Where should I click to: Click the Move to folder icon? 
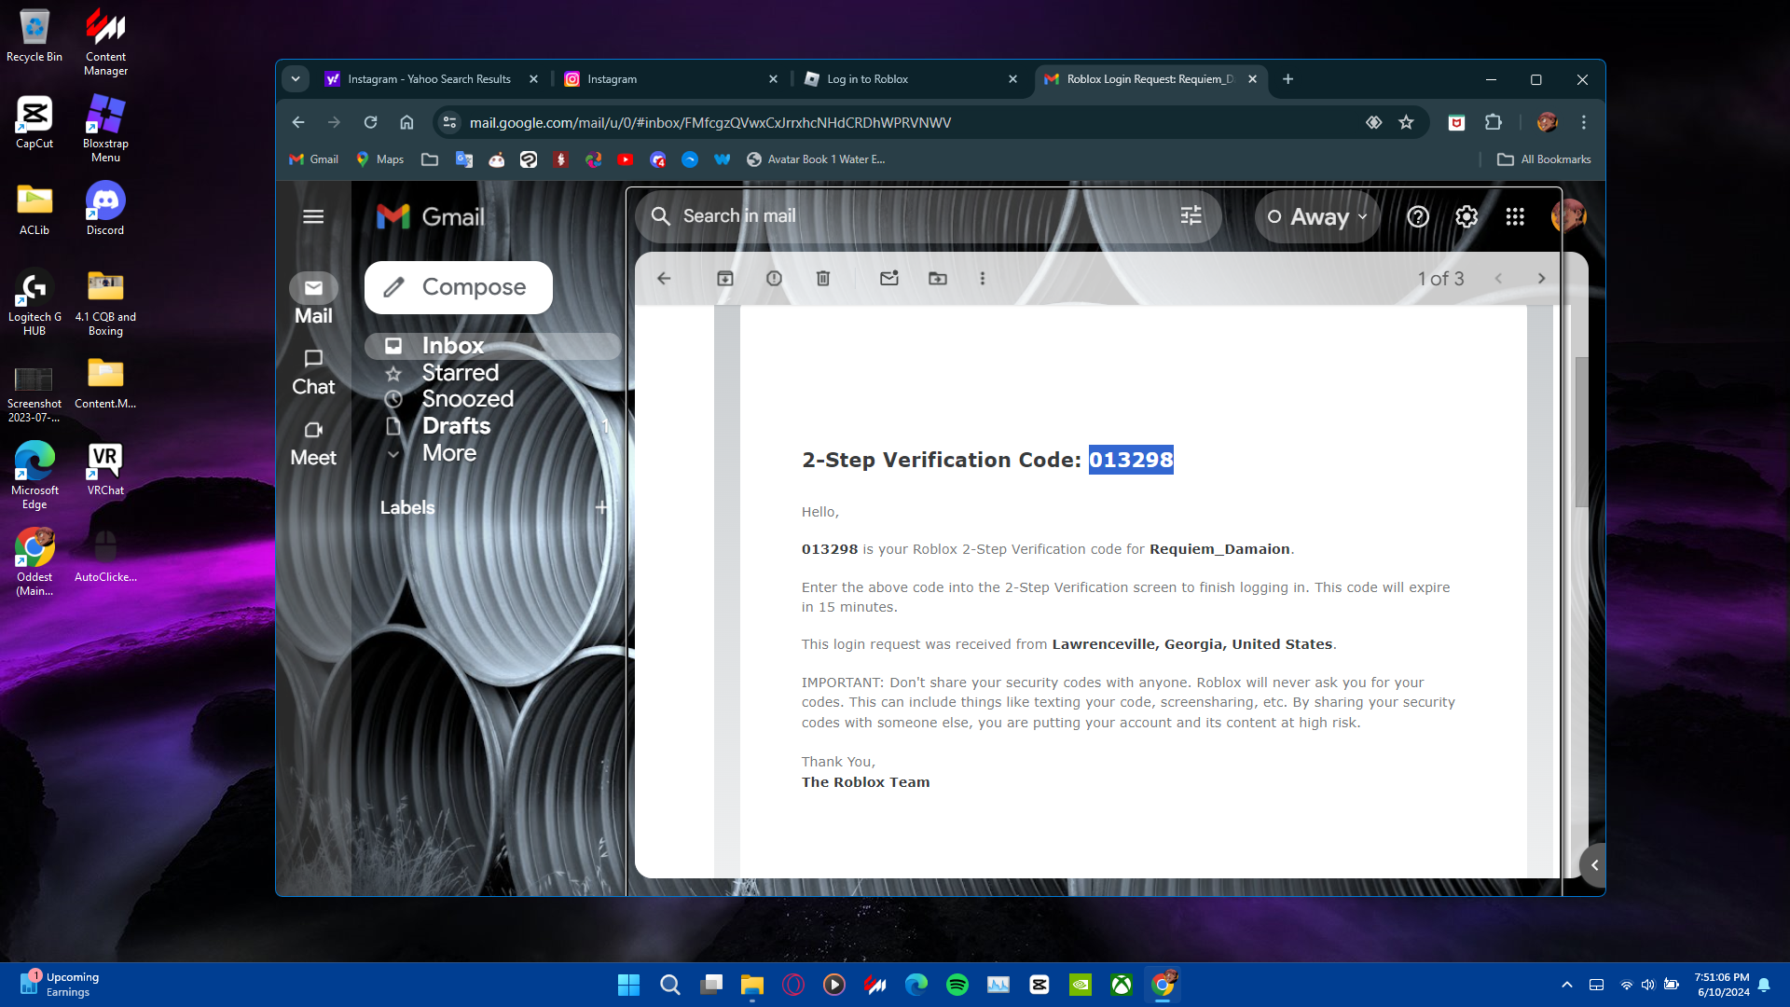click(938, 279)
